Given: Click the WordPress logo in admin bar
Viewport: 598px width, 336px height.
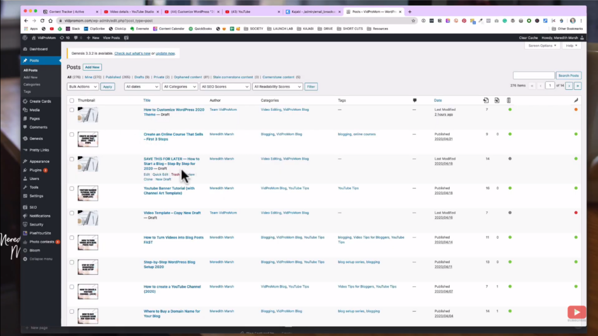Looking at the screenshot, I should click(25, 38).
